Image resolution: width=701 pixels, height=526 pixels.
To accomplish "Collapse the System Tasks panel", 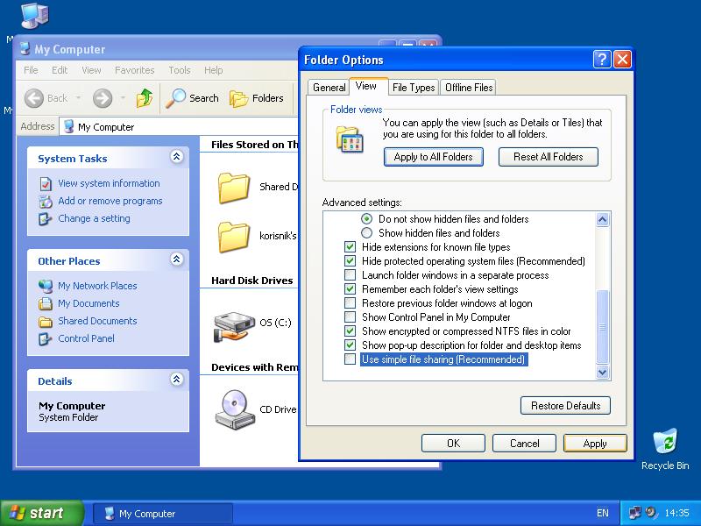I will [177, 157].
